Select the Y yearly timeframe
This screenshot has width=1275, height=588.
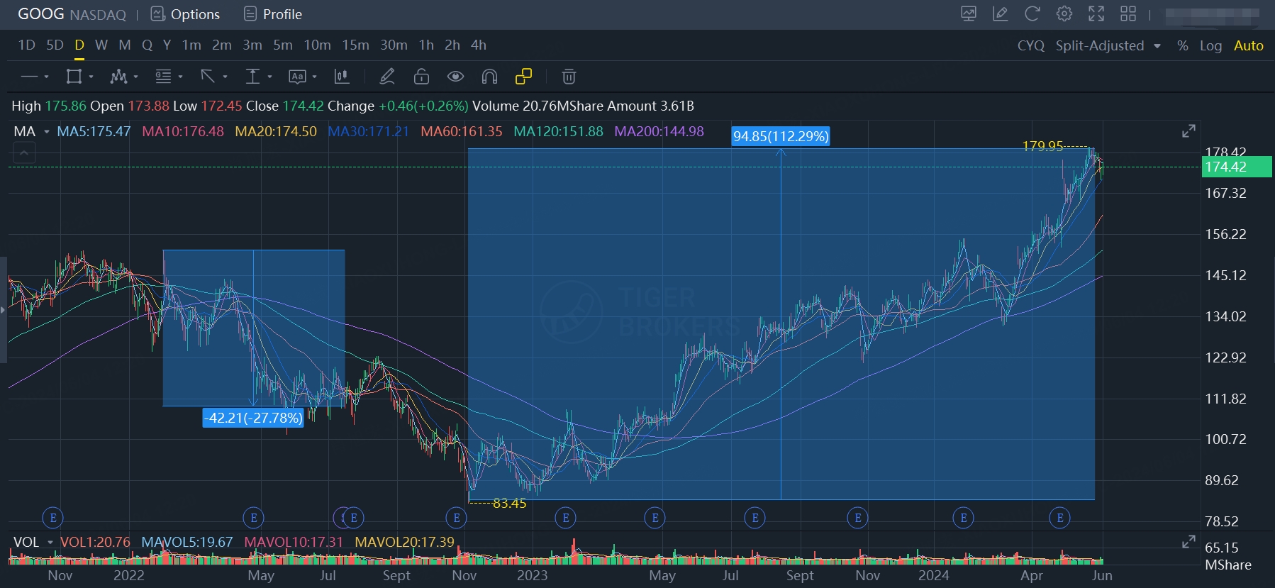pos(167,45)
